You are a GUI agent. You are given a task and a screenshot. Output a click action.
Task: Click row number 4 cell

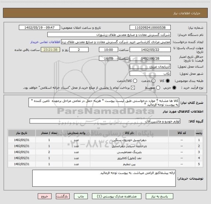(x=199, y=158)
